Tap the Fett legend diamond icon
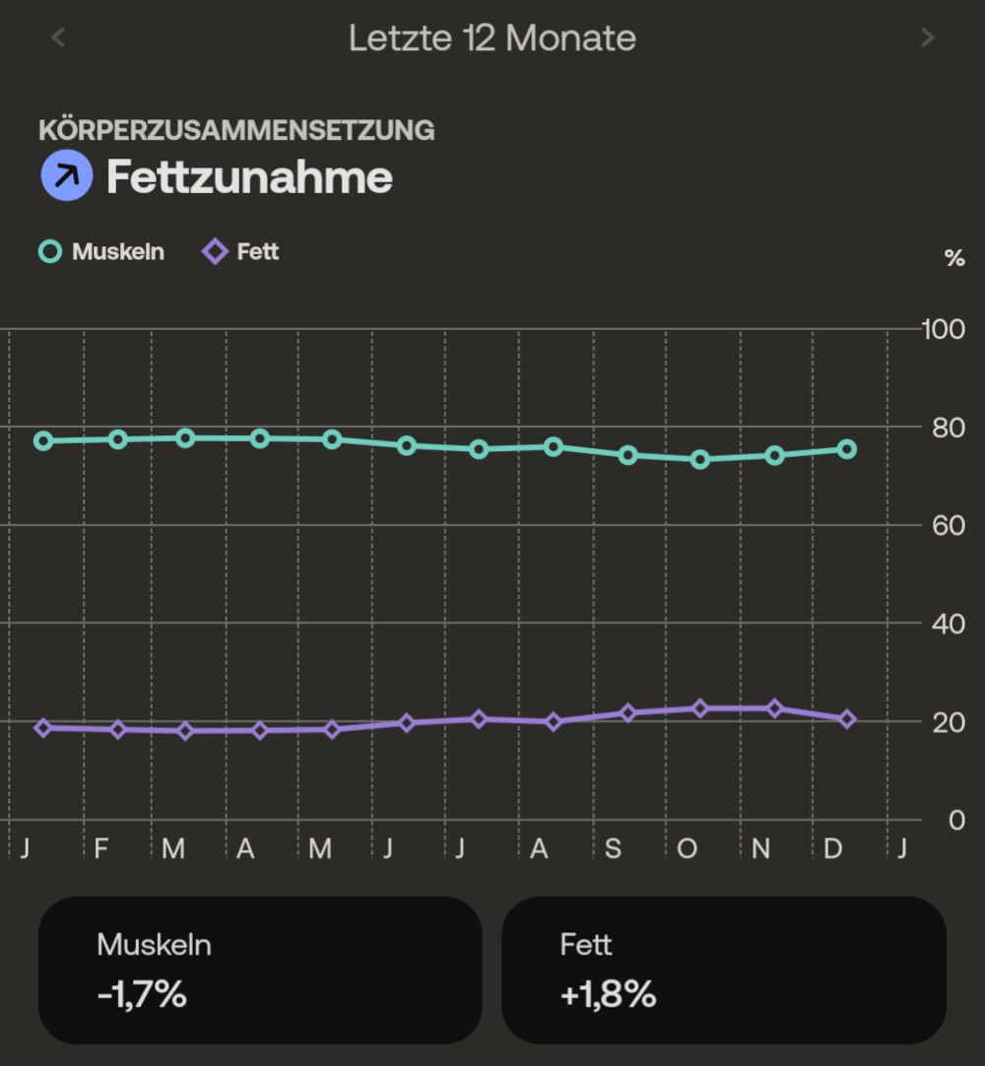This screenshot has height=1066, width=985. [x=215, y=252]
